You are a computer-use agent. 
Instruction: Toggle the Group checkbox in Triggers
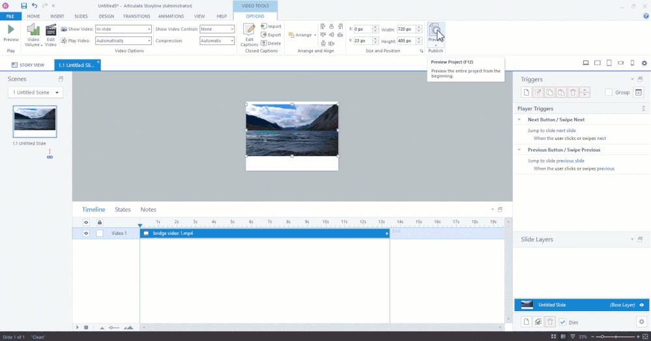point(609,92)
